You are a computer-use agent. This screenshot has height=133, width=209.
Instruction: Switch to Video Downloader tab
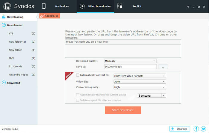tap(96, 6)
